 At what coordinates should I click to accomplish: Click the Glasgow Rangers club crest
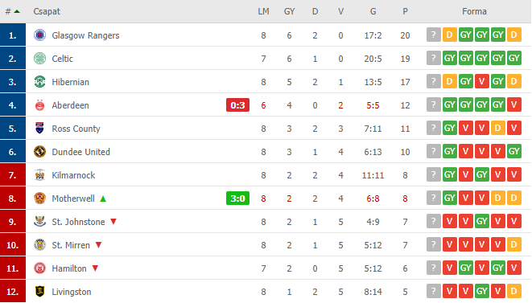coord(39,35)
